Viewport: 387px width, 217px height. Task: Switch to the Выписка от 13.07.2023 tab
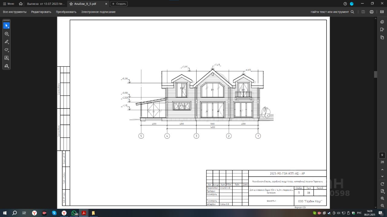(46, 4)
